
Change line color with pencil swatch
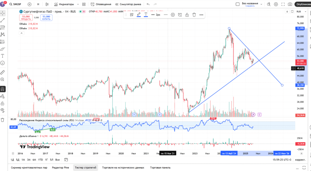138,15
